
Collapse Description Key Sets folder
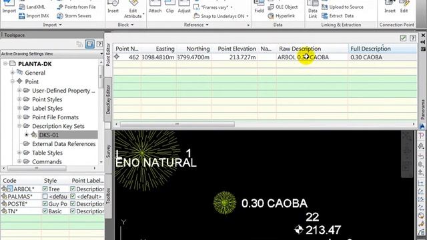click(x=19, y=126)
